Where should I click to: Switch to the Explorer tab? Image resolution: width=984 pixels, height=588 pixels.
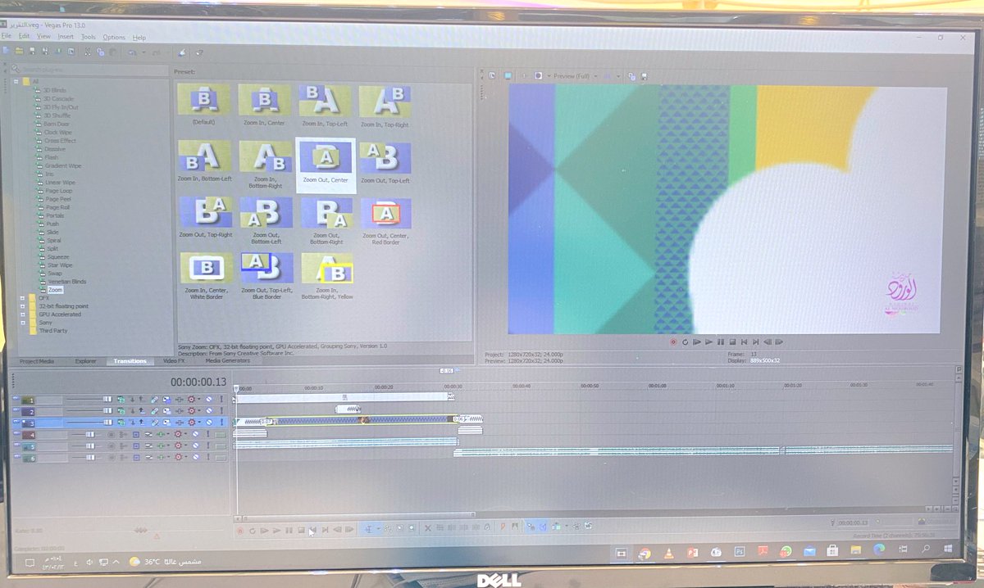pyautogui.click(x=85, y=360)
